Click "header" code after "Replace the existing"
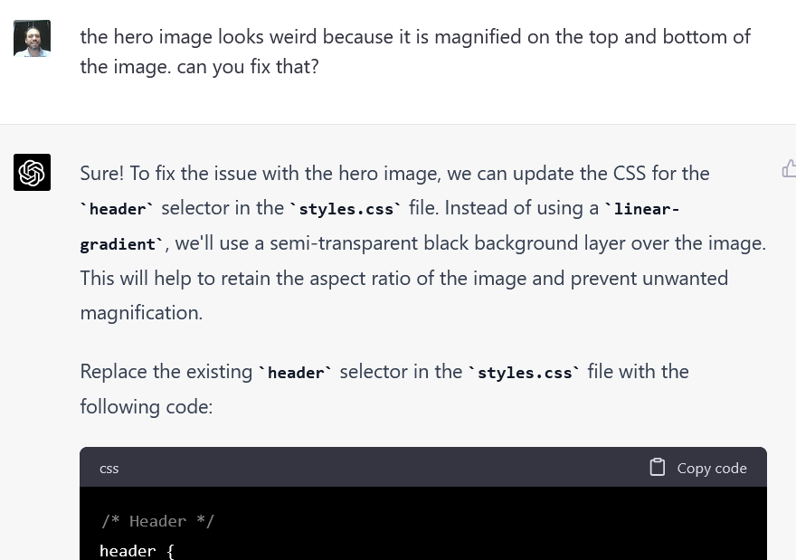The height and width of the screenshot is (560, 796). coord(296,373)
